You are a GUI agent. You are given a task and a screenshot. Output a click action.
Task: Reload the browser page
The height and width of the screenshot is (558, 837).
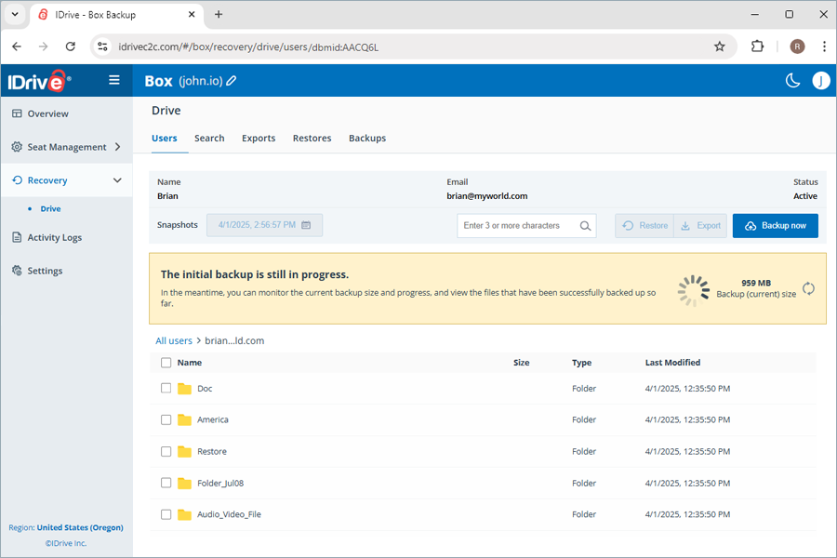(71, 46)
